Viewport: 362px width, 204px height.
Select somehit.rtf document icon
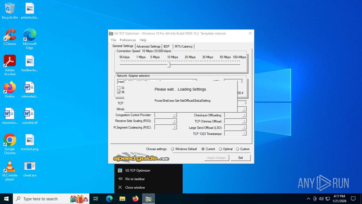(30, 116)
